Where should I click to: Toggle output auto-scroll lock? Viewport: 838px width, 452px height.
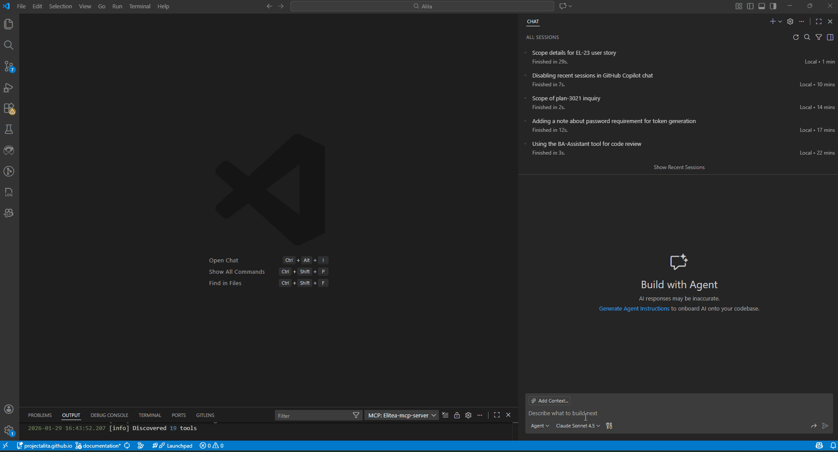point(457,415)
